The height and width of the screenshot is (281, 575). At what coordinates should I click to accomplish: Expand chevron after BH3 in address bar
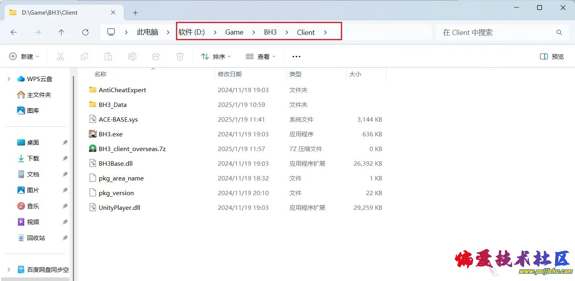[x=287, y=33]
